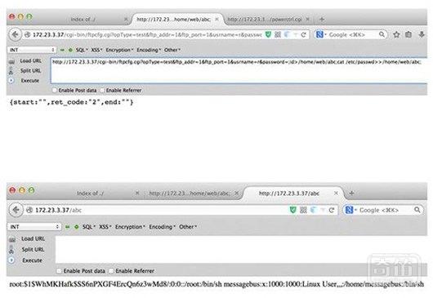The image size is (433, 298).
Task: Click the reload icon in bottom browser window
Action: tap(332, 210)
